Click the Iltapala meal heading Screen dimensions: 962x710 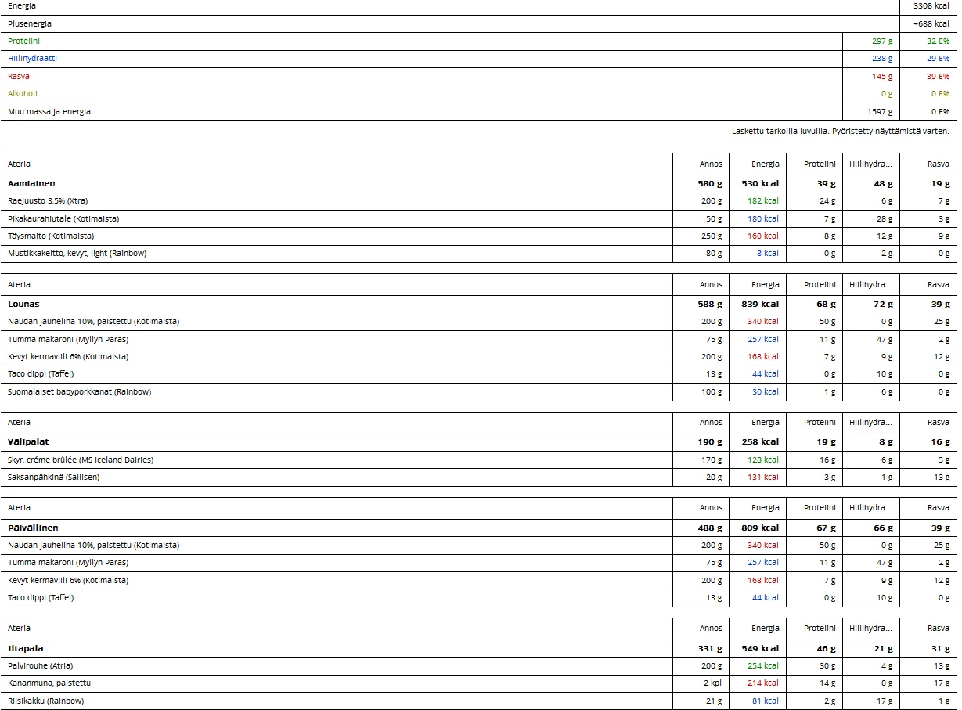(x=26, y=648)
